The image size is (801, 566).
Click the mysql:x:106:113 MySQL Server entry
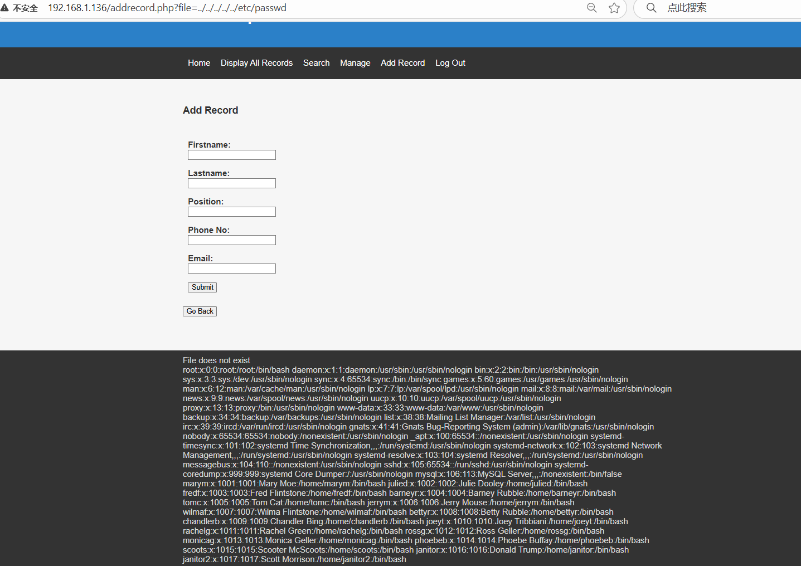coord(518,474)
